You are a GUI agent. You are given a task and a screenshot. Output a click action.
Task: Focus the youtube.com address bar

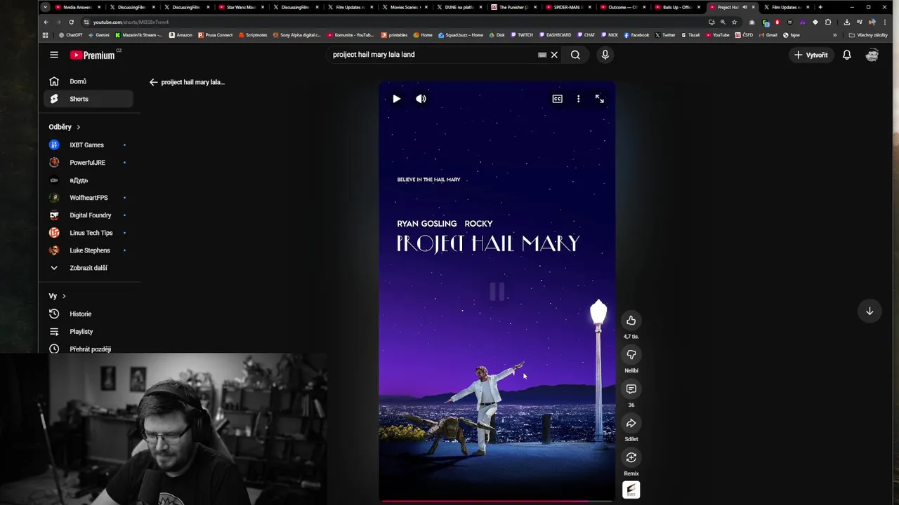(393, 22)
